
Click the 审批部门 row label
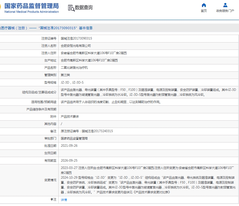coord(50,139)
